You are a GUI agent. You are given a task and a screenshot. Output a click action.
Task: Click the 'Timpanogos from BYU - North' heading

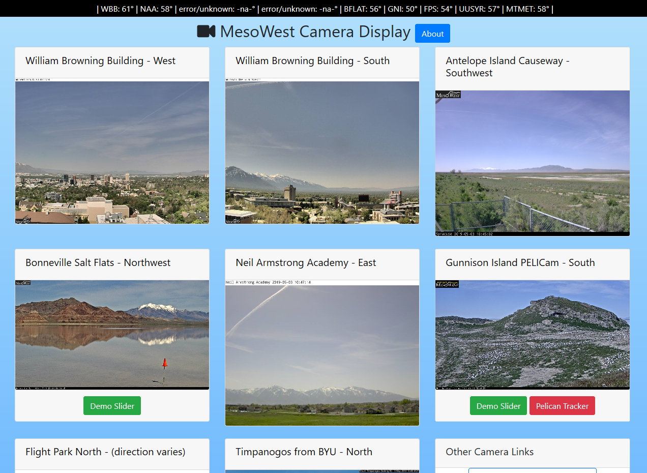point(304,452)
